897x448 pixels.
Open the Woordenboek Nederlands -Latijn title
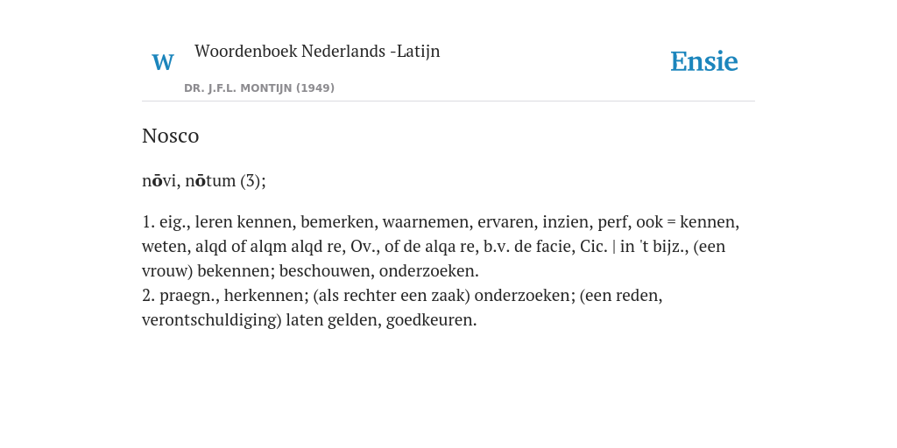317,52
